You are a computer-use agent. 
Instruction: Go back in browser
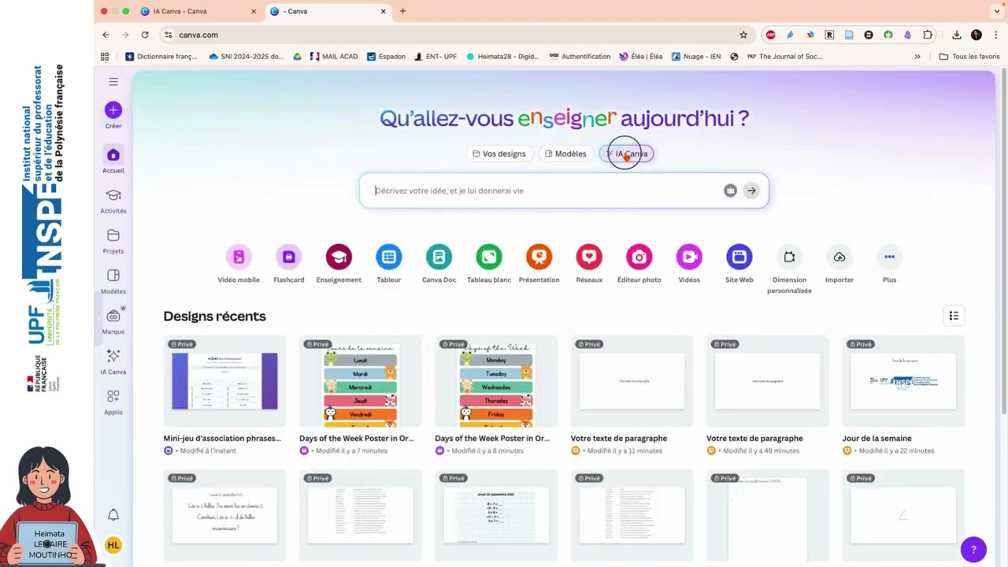tap(106, 35)
